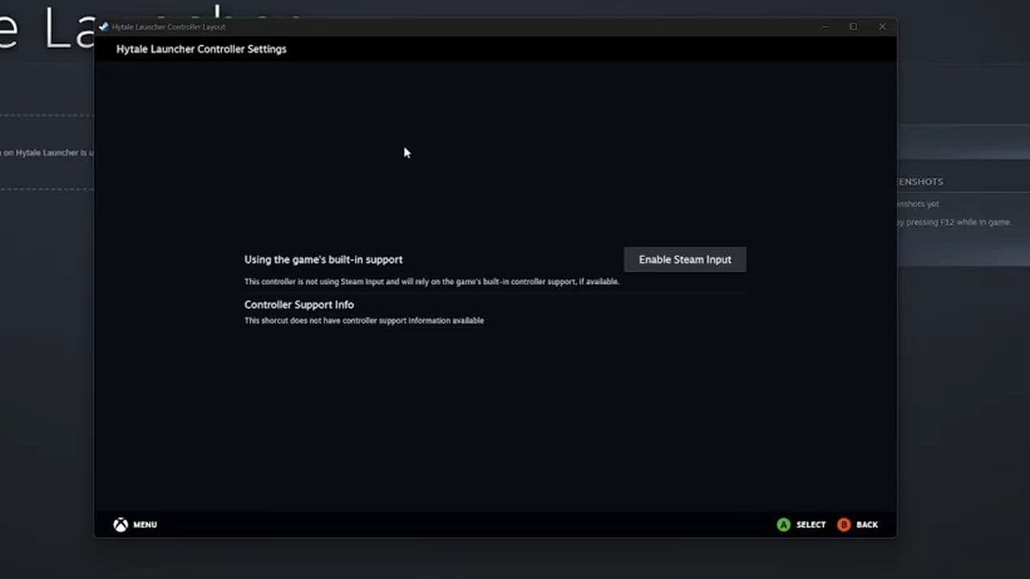Minimize the Controller Layout window
Screen dimensions: 1030x579
point(825,27)
